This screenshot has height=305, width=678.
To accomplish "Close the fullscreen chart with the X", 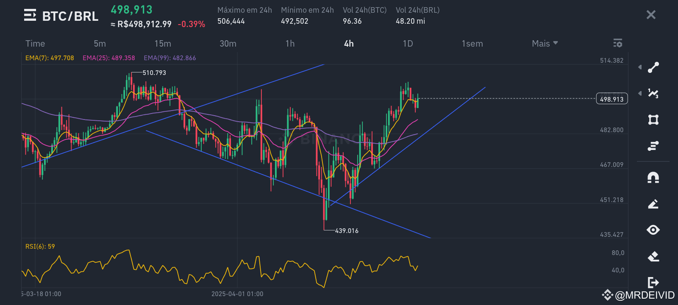I will click(651, 15).
